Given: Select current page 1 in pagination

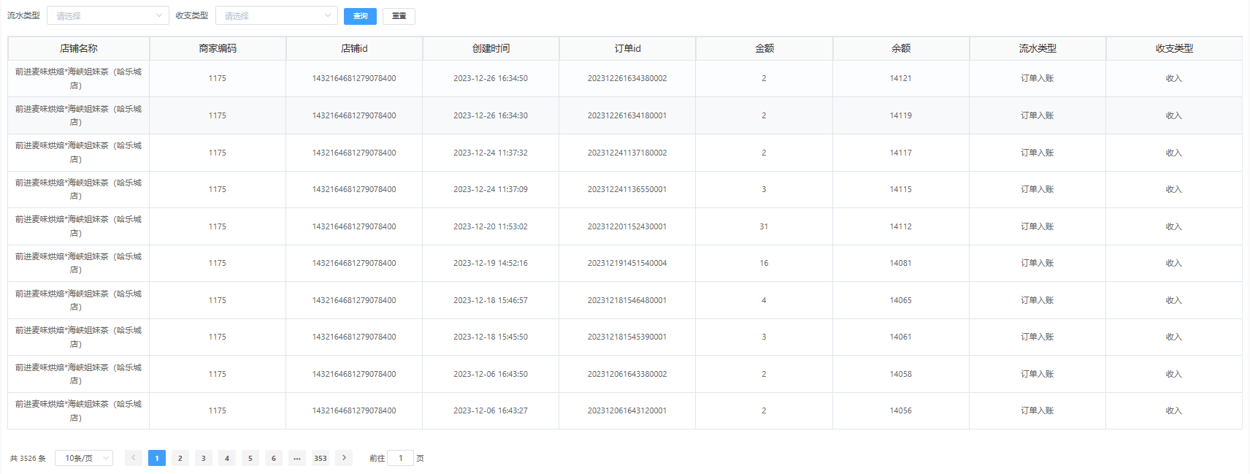Looking at the screenshot, I should [x=157, y=458].
